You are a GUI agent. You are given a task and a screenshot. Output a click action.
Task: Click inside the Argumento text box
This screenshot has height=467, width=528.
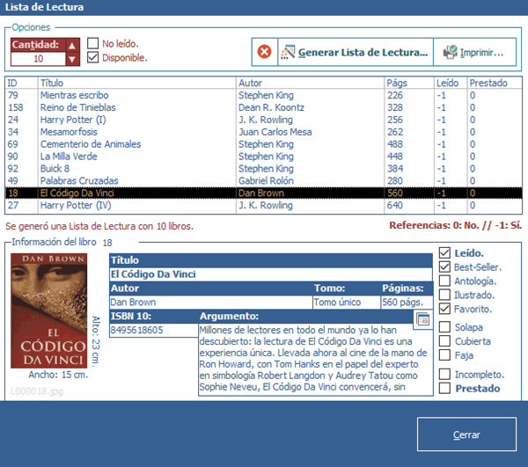coord(316,360)
